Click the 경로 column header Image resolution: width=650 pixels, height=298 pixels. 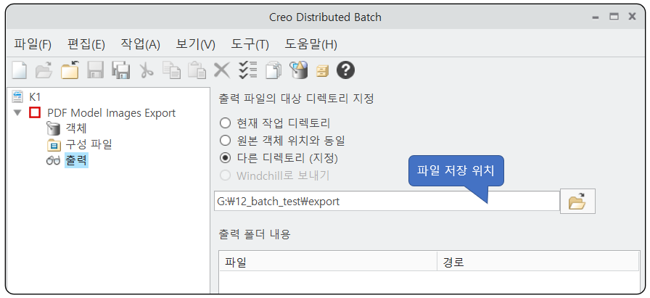(538, 262)
